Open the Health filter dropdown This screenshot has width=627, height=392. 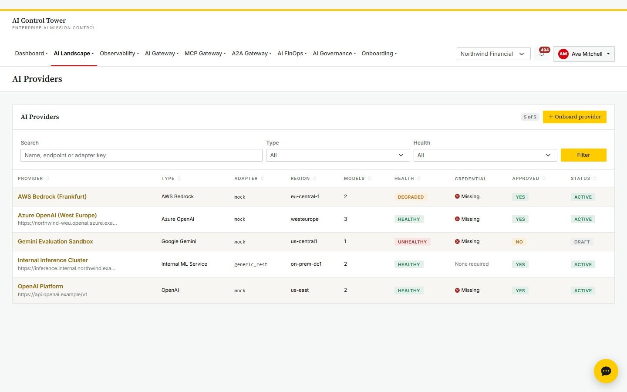click(485, 155)
